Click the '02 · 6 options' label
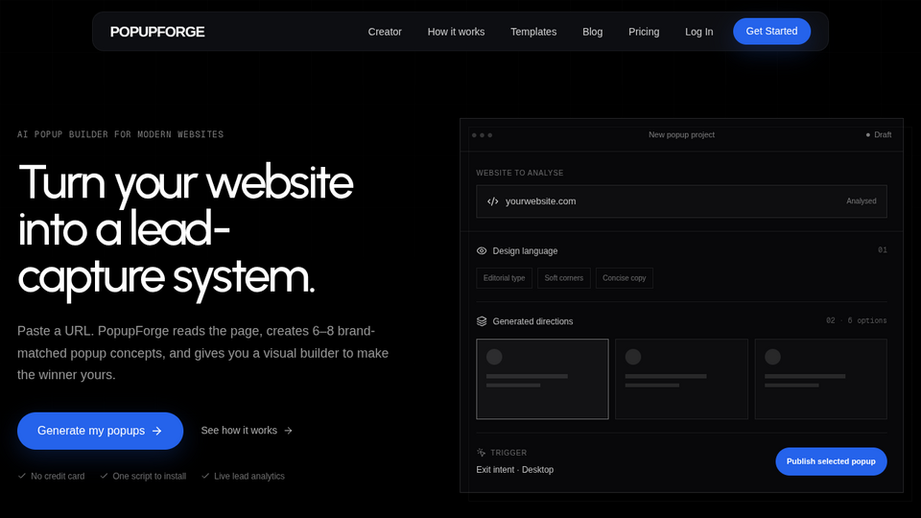 [857, 320]
